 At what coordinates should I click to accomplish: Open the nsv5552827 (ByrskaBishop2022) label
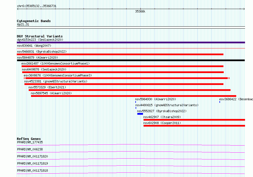click(162, 111)
